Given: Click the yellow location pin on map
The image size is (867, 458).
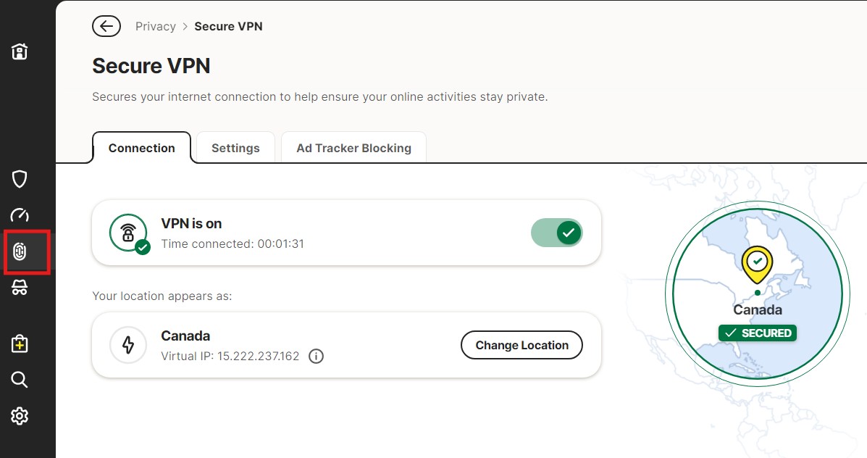Looking at the screenshot, I should coord(757,265).
